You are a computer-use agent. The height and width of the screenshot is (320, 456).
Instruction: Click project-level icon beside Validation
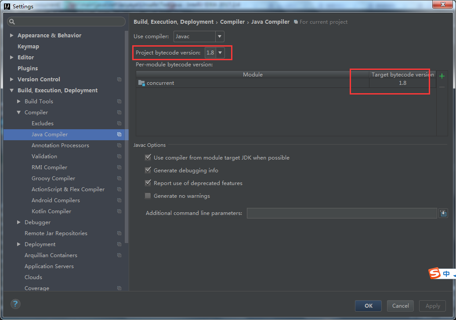pyautogui.click(x=119, y=156)
